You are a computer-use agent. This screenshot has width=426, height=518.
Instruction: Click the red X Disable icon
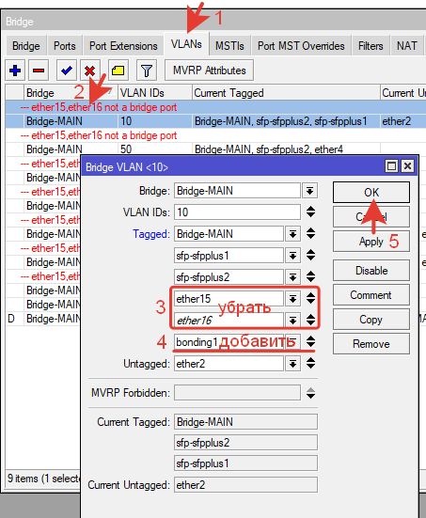click(x=90, y=71)
